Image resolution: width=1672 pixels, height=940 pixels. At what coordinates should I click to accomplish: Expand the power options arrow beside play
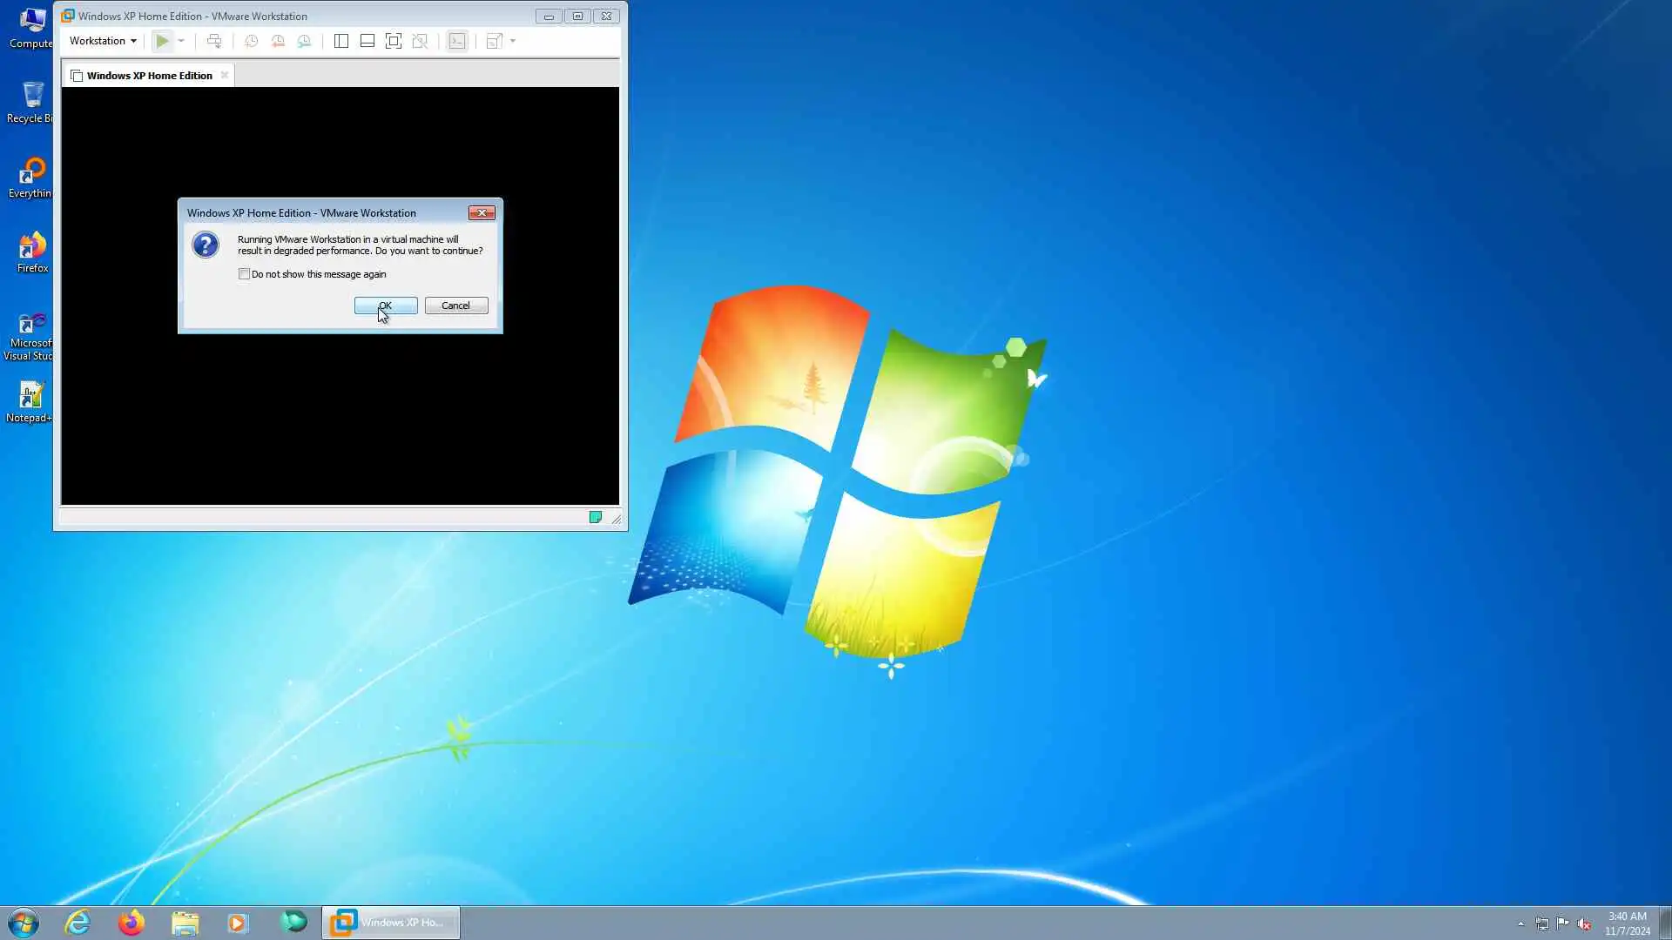click(x=181, y=41)
